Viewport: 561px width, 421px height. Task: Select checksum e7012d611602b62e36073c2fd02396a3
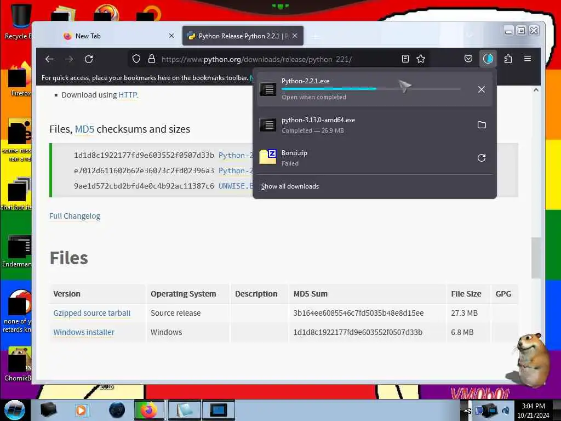click(x=144, y=171)
